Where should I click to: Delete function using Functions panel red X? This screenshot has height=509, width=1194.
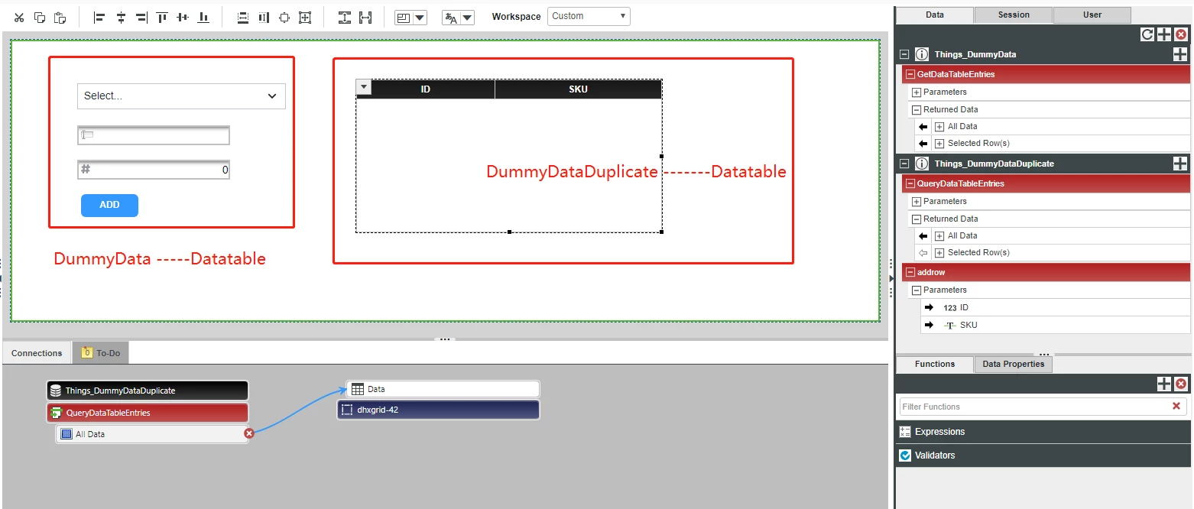click(1181, 384)
